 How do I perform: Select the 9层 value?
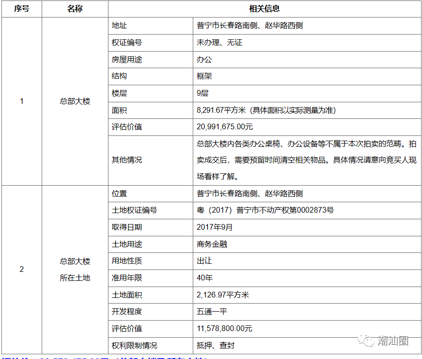(x=203, y=93)
